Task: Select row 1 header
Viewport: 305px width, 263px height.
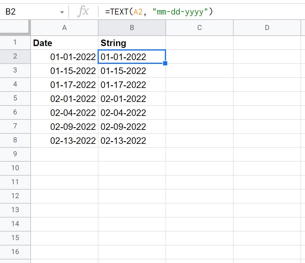Action: [15, 42]
